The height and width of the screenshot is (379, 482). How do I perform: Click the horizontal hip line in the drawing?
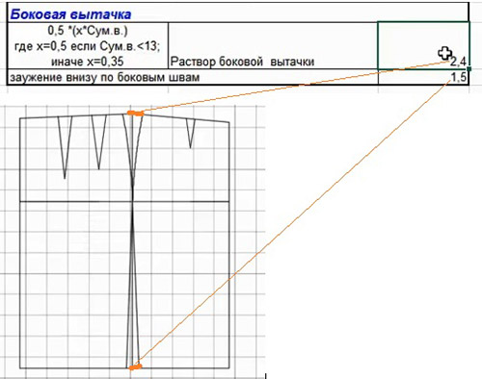(124, 202)
